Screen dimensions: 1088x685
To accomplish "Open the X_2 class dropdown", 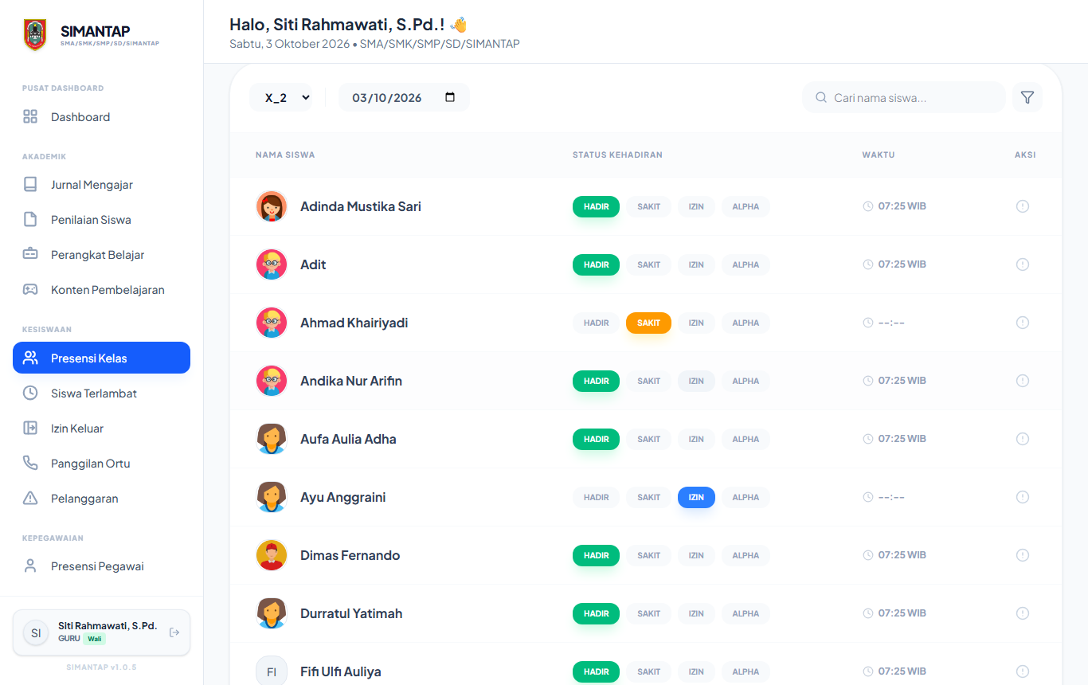I will 281,97.
